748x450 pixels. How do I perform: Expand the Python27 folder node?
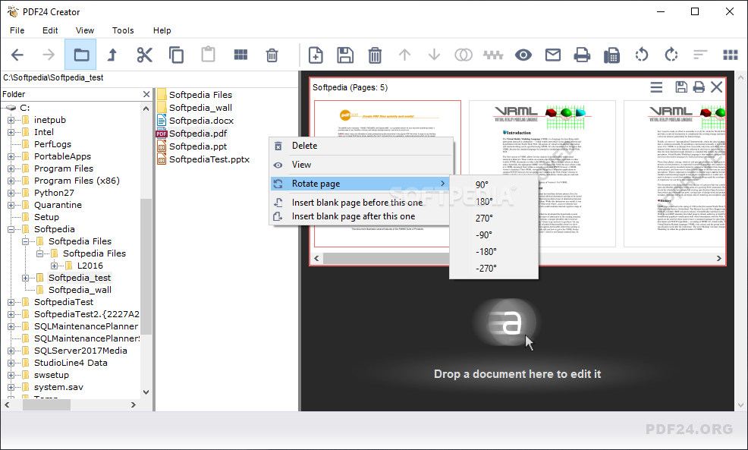point(11,193)
